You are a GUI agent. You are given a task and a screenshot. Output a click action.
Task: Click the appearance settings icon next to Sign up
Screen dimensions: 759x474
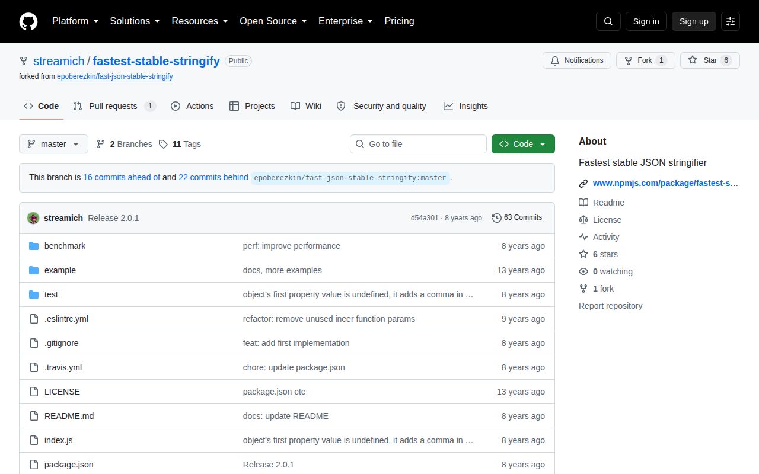731,21
